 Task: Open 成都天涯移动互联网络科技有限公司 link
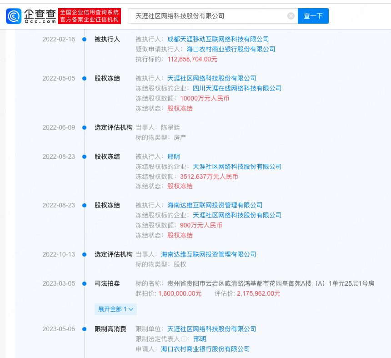click(218, 39)
